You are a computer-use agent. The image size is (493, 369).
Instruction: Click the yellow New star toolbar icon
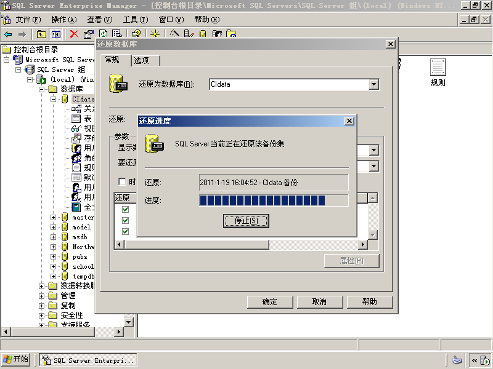(x=155, y=34)
